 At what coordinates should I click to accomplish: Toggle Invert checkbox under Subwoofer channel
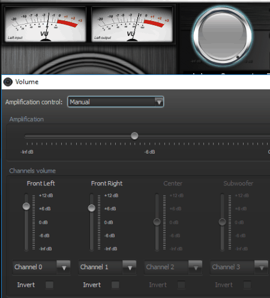[x=247, y=285]
